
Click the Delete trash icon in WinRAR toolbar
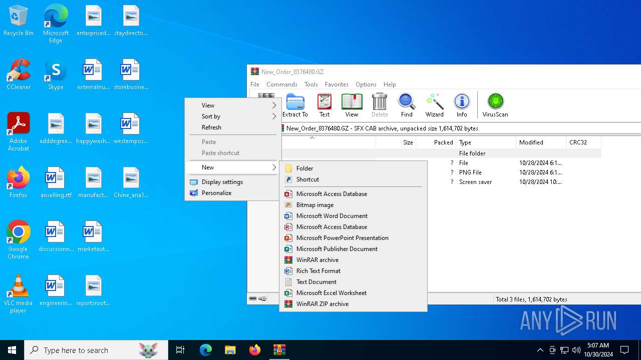pos(380,105)
